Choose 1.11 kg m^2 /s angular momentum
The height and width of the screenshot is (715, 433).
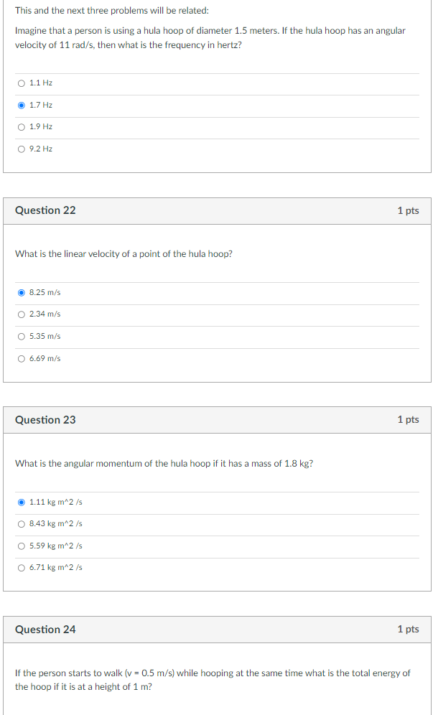(x=21, y=502)
